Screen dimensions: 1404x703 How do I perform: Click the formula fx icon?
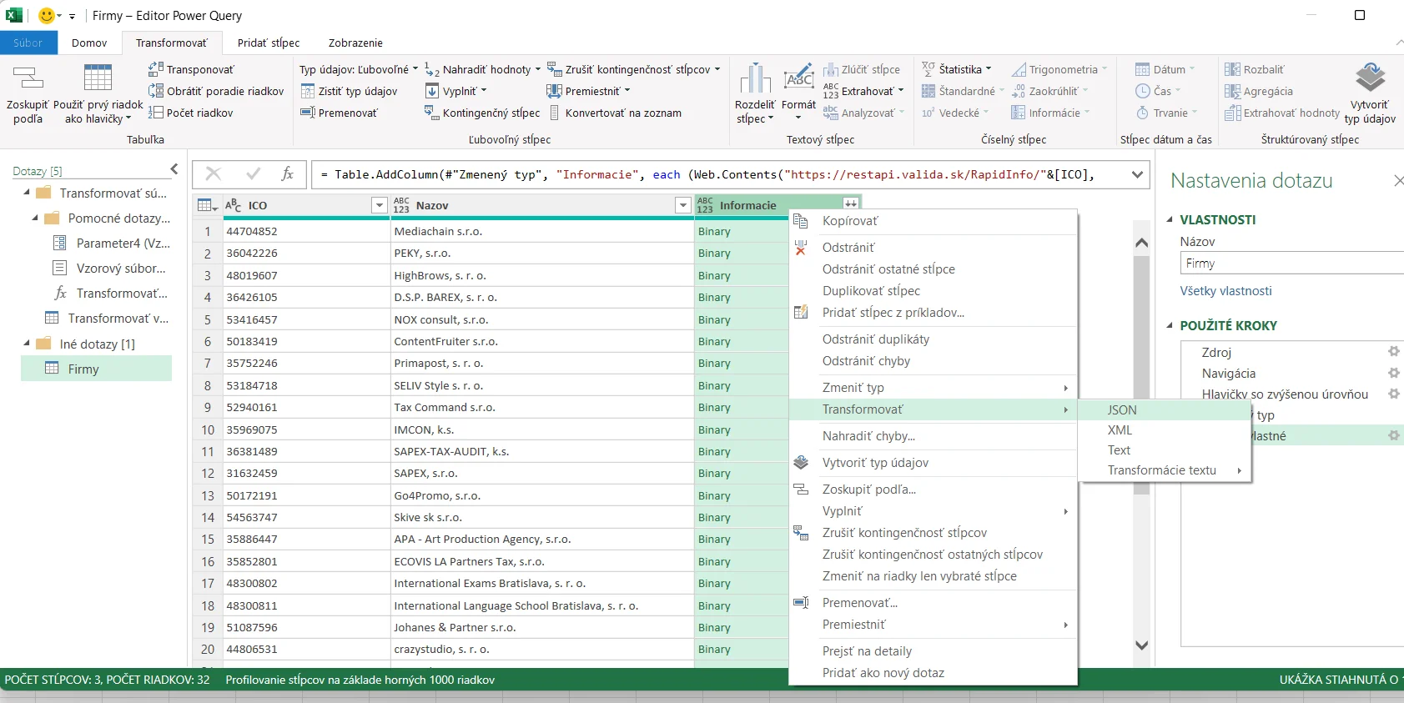pyautogui.click(x=287, y=173)
